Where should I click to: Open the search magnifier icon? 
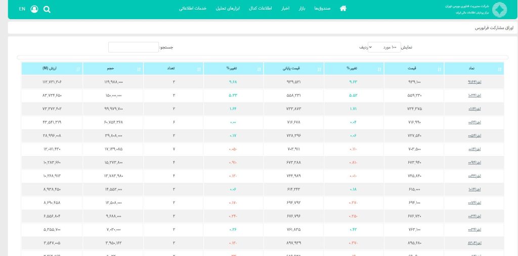pyautogui.click(x=47, y=9)
